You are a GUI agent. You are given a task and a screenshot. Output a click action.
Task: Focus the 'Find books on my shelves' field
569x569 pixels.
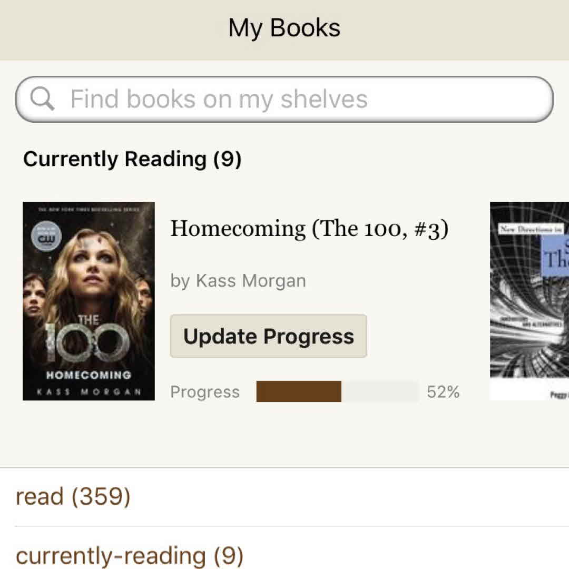pyautogui.click(x=284, y=99)
